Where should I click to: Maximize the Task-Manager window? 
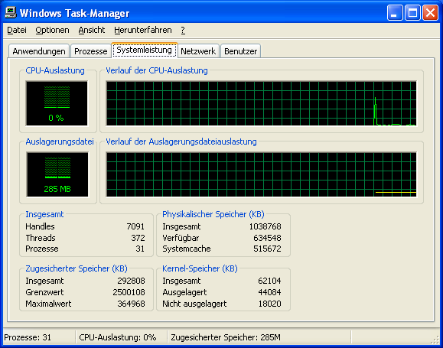(412, 13)
